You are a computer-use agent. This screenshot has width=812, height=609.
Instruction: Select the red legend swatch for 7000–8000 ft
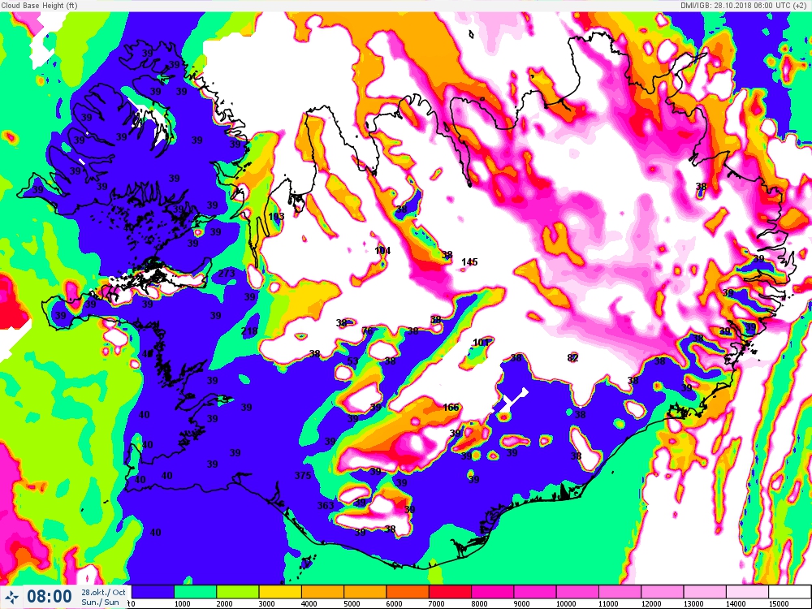tap(450, 592)
